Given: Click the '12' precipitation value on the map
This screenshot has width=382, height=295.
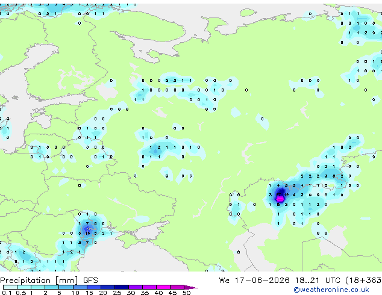Looking at the screenshot, I should point(286,194).
